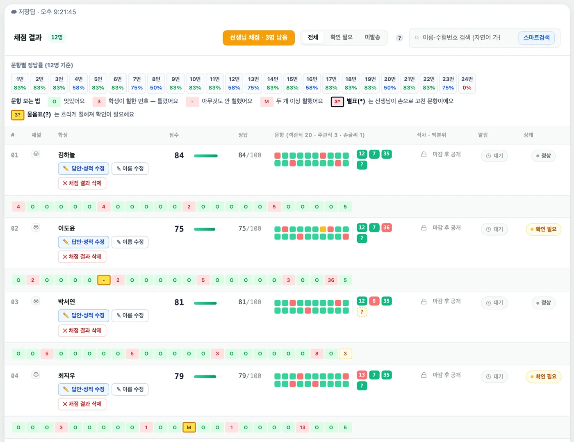Click the dashed question badge in 박서연's row
This screenshot has width=574, height=442.
click(362, 312)
